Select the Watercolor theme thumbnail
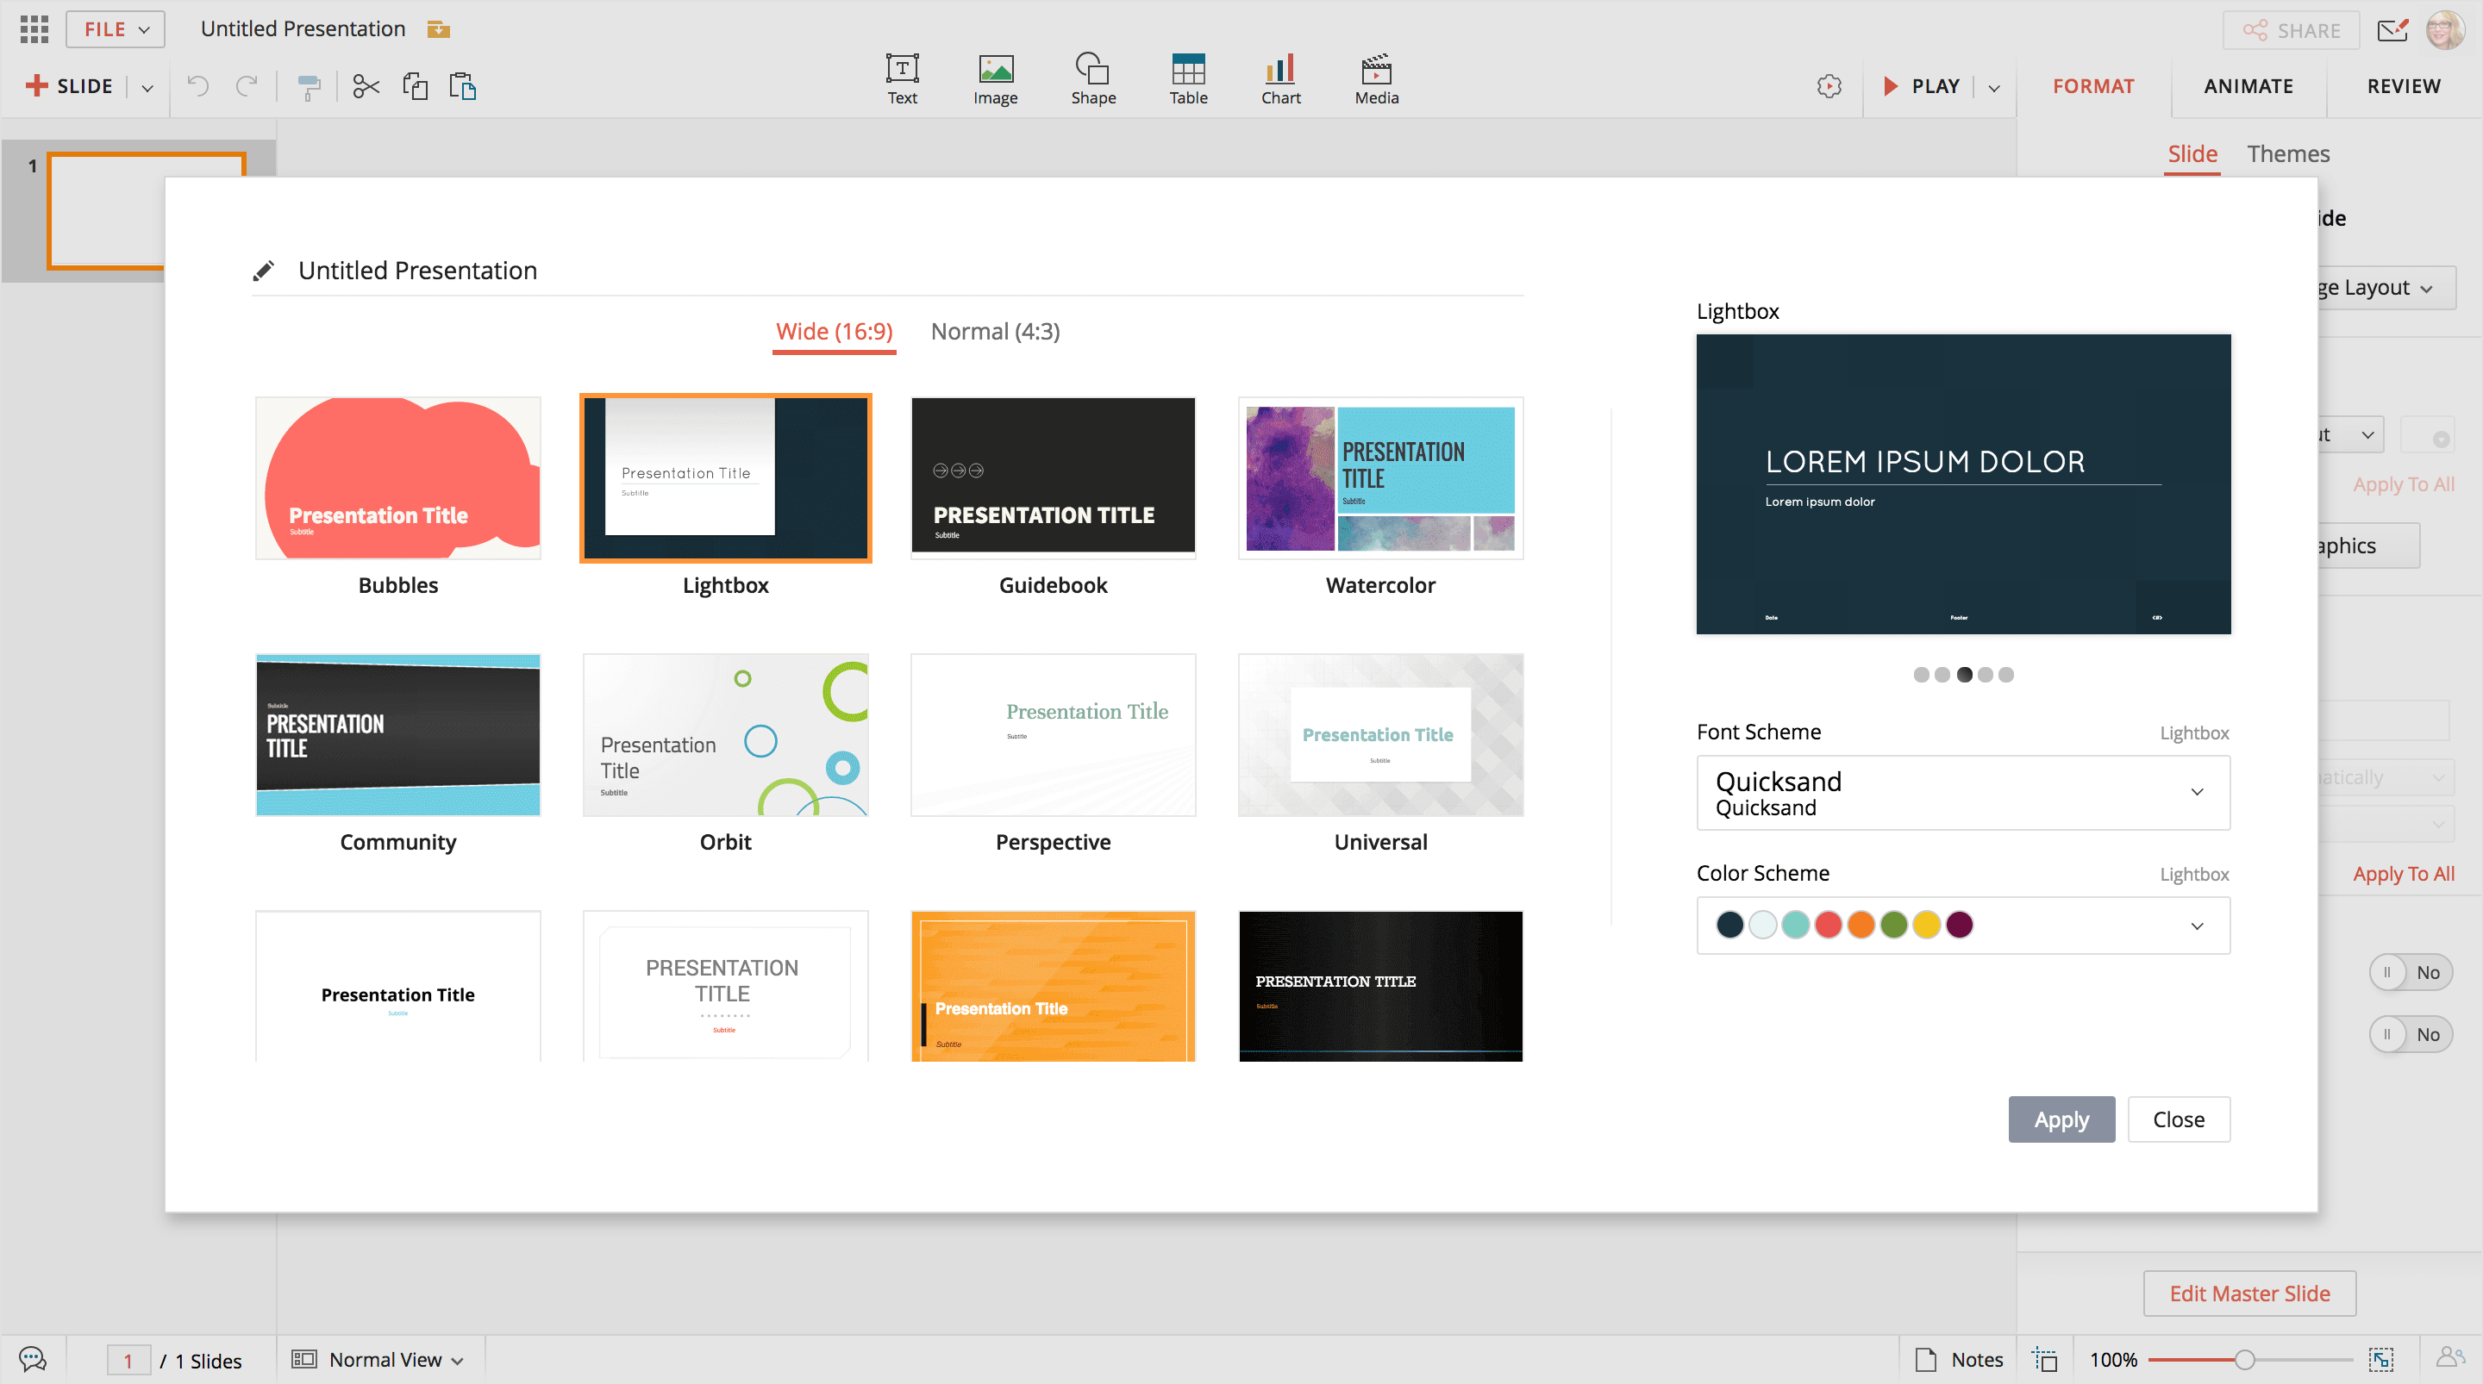2483x1384 pixels. click(1379, 478)
